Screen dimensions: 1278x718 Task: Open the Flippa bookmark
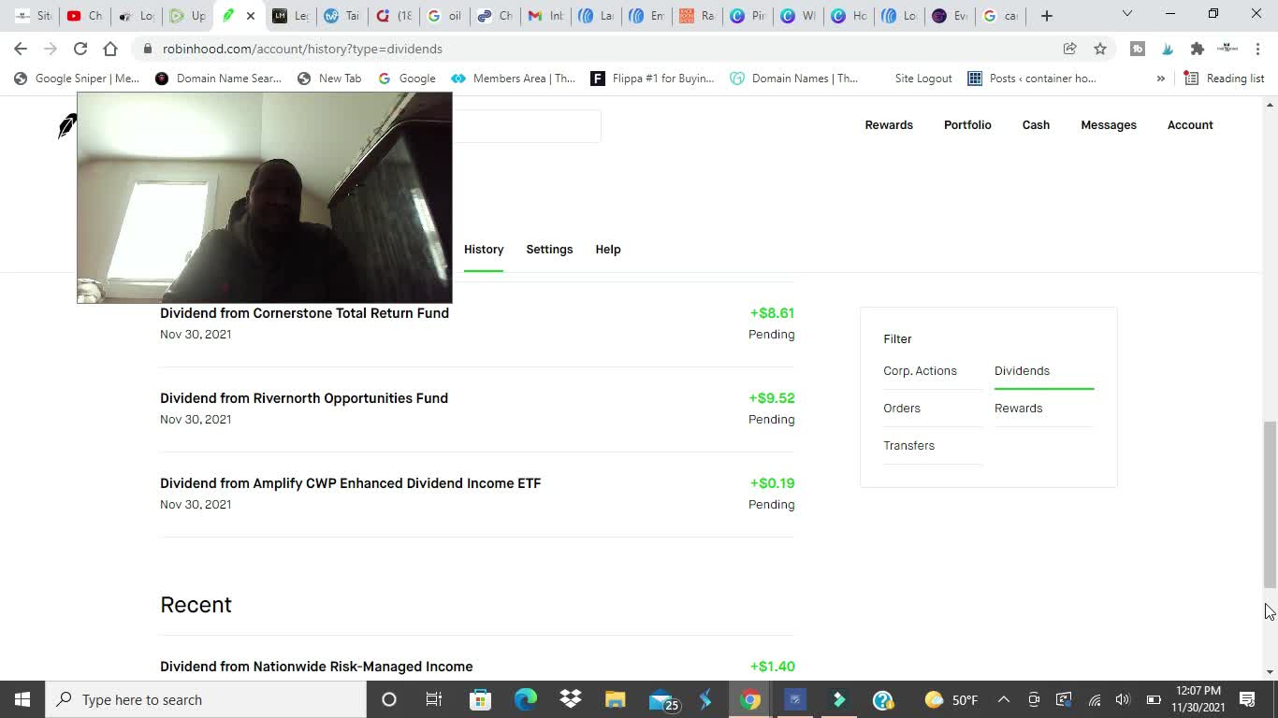652,79
